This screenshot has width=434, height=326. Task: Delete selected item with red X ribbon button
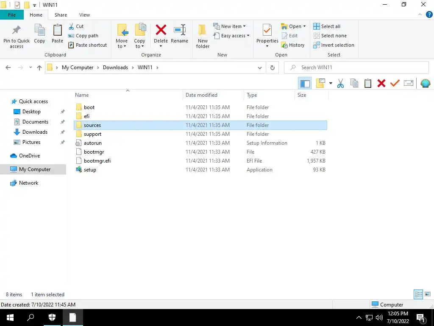coord(161,30)
